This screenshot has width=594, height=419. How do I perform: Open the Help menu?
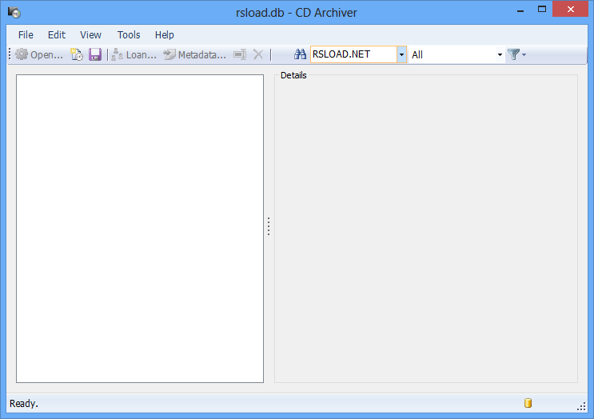165,35
